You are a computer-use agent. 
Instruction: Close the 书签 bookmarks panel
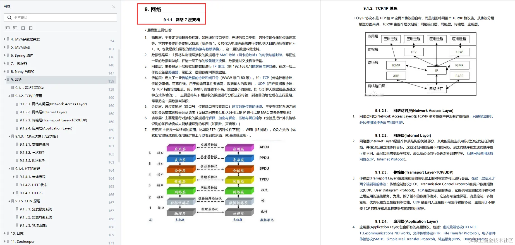pos(114,6)
